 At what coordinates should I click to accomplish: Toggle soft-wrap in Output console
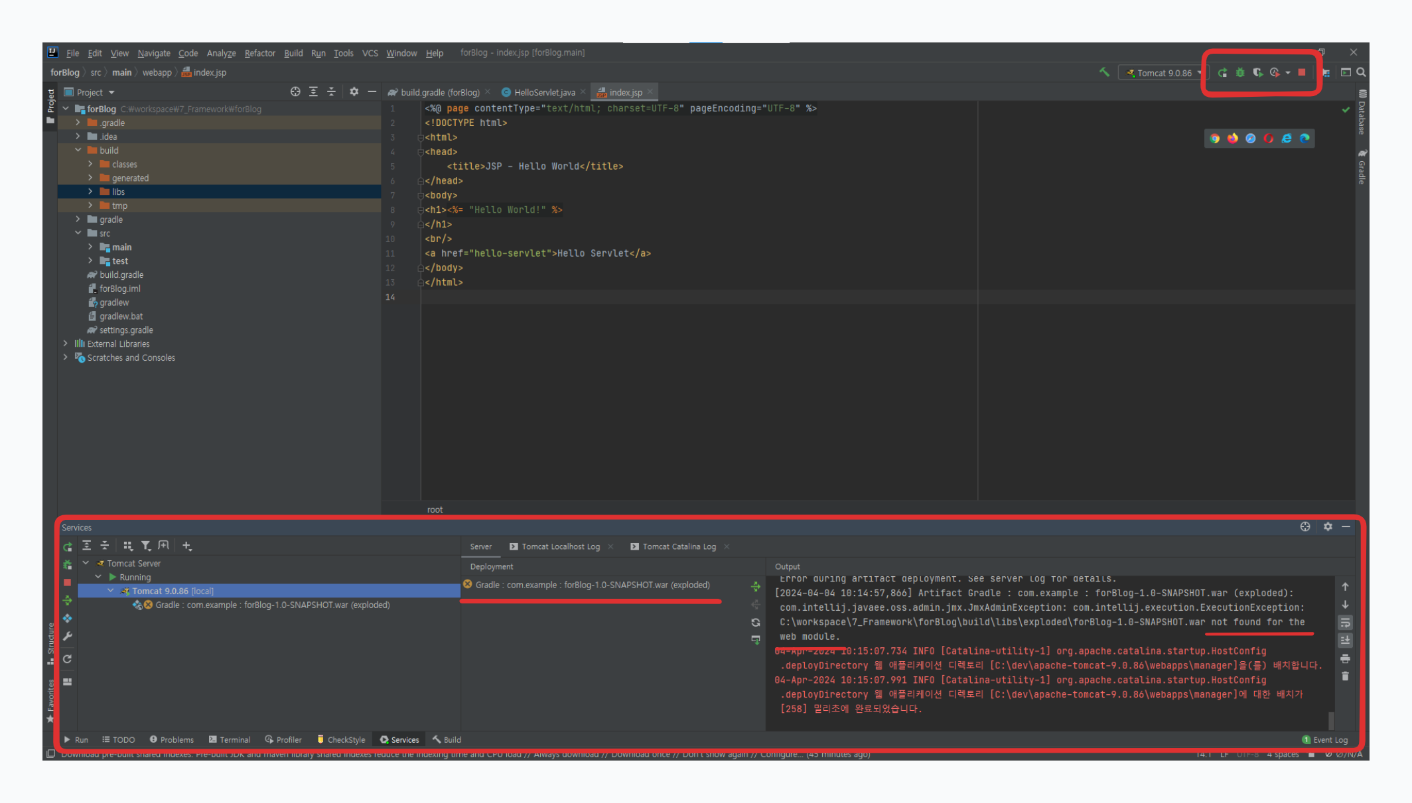click(x=1345, y=623)
